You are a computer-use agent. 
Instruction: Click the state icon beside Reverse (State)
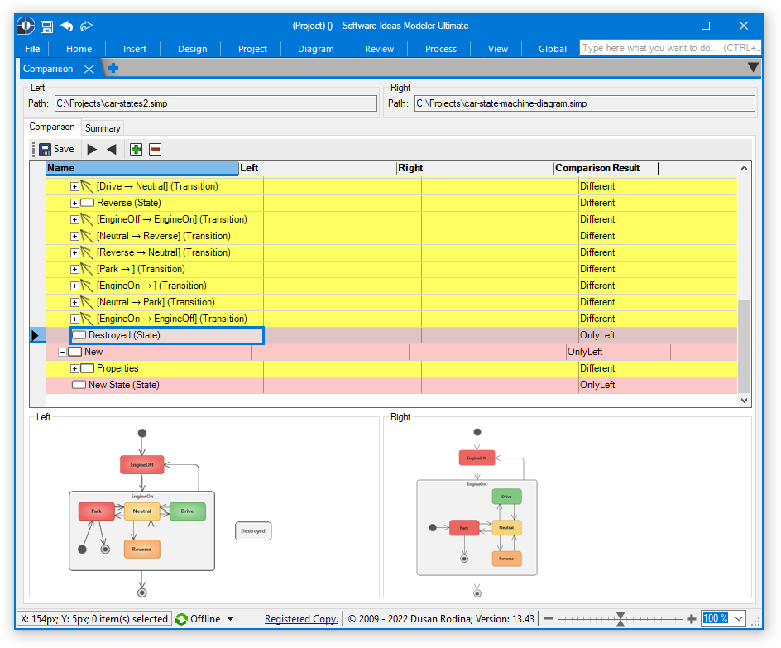(87, 203)
